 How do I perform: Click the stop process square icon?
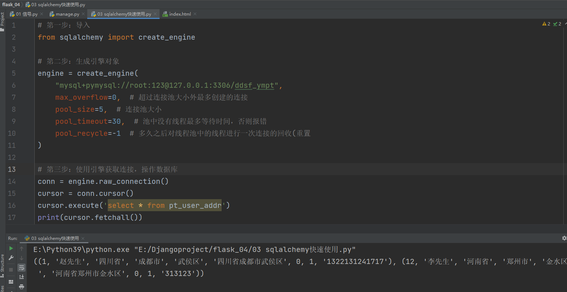[11, 269]
